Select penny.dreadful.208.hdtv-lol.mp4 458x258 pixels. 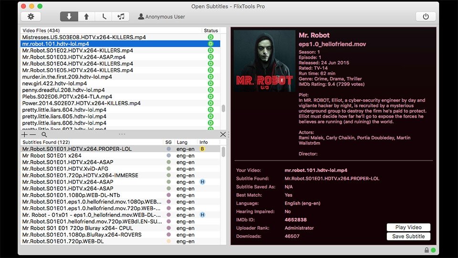120,90
